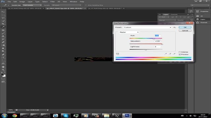Image resolution: width=211 pixels, height=118 pixels.
Task: Click the Hue slider handle
Action: (154, 39)
